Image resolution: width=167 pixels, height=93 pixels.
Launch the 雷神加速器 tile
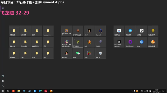click(153, 42)
